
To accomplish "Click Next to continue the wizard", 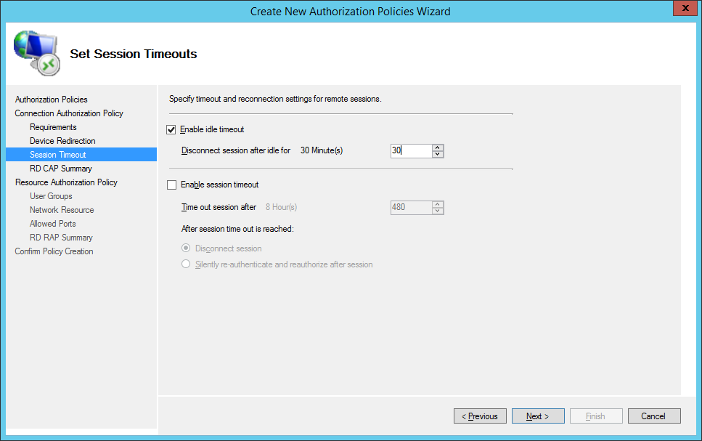I will (x=538, y=416).
